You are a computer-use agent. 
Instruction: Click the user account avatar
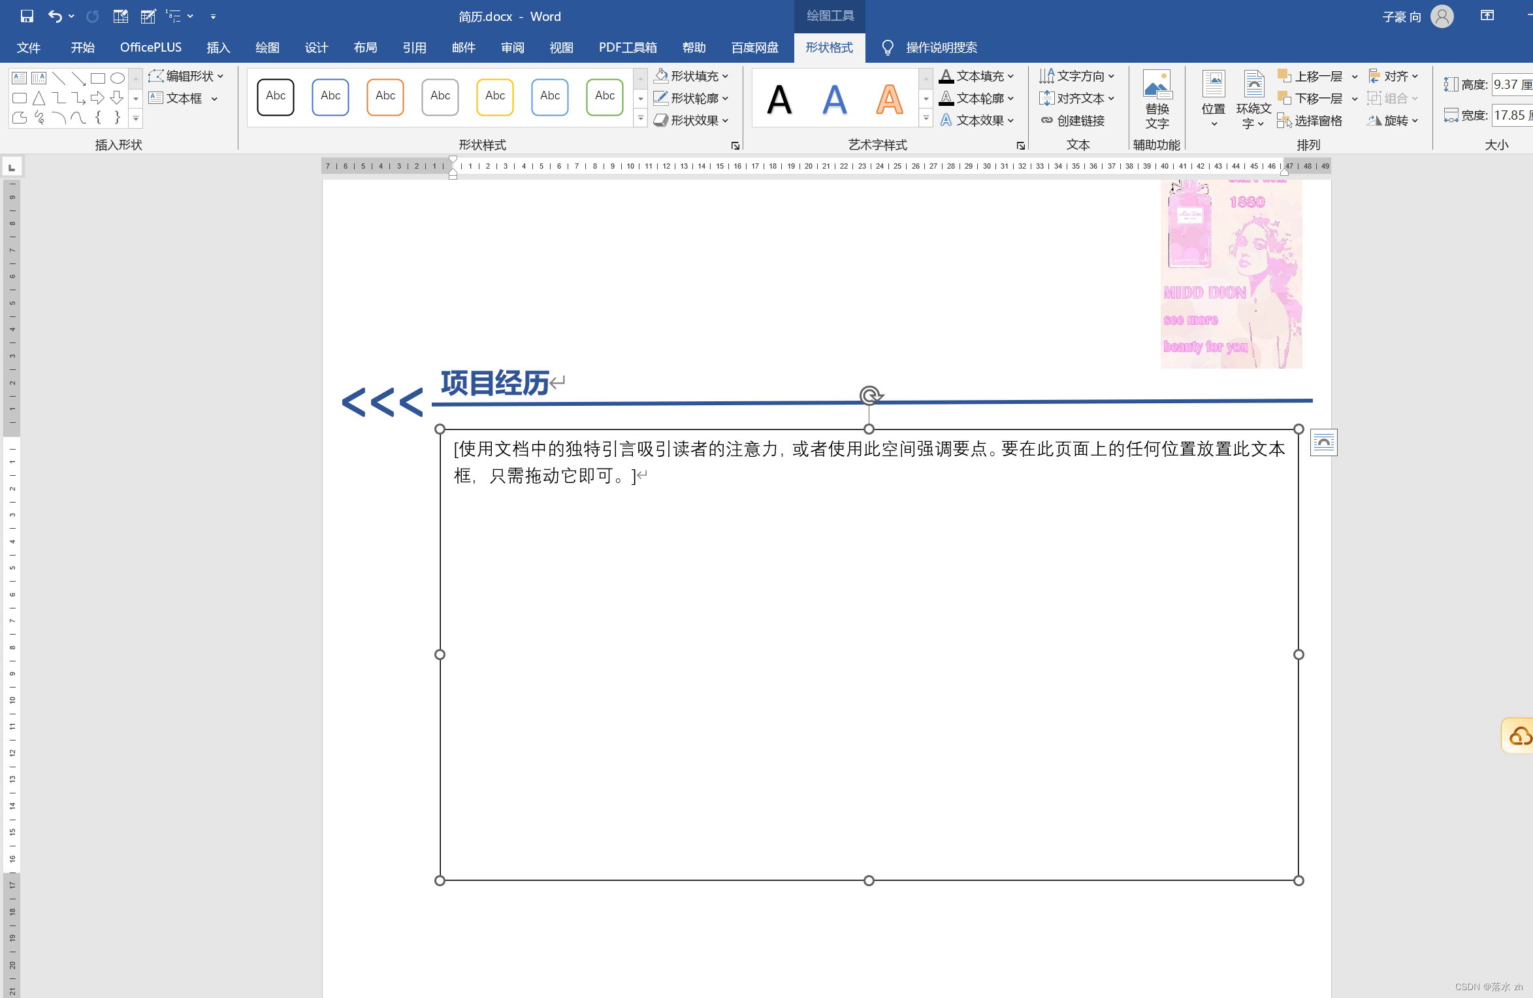1442,16
